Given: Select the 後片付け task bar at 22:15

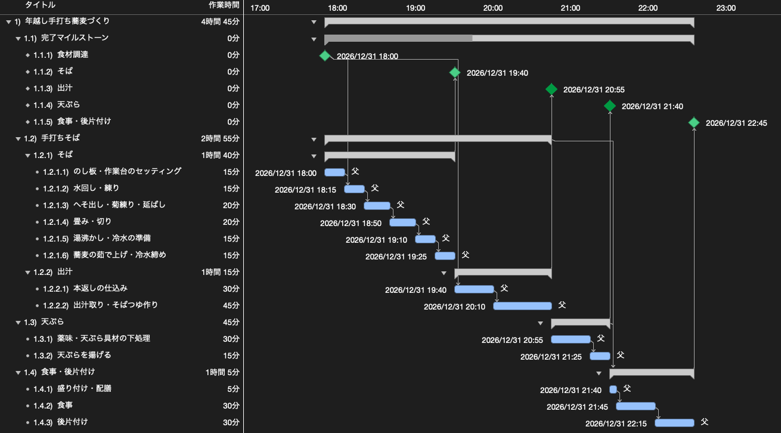Looking at the screenshot, I should coord(674,423).
